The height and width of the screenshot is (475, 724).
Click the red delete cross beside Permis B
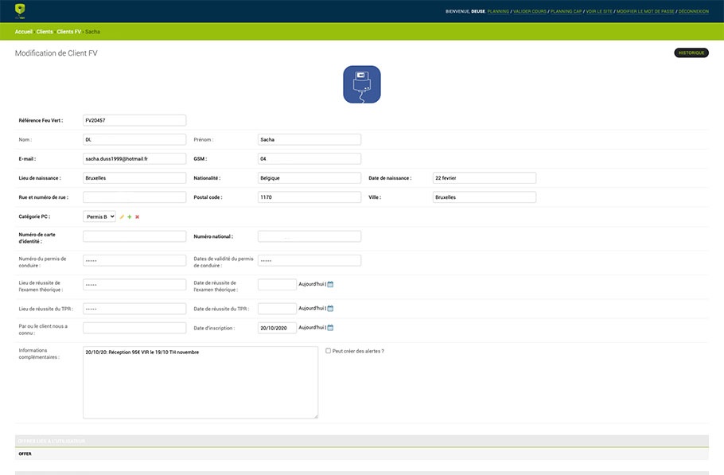[137, 216]
